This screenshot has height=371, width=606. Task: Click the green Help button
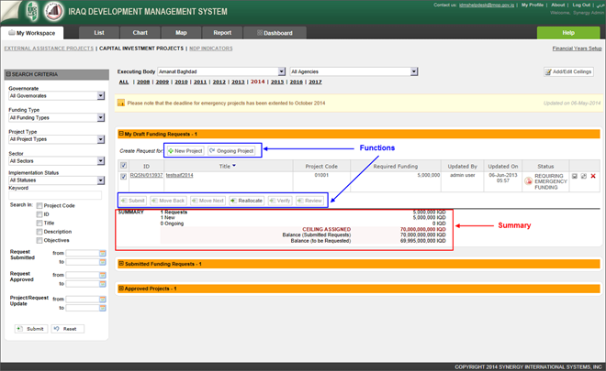[568, 33]
